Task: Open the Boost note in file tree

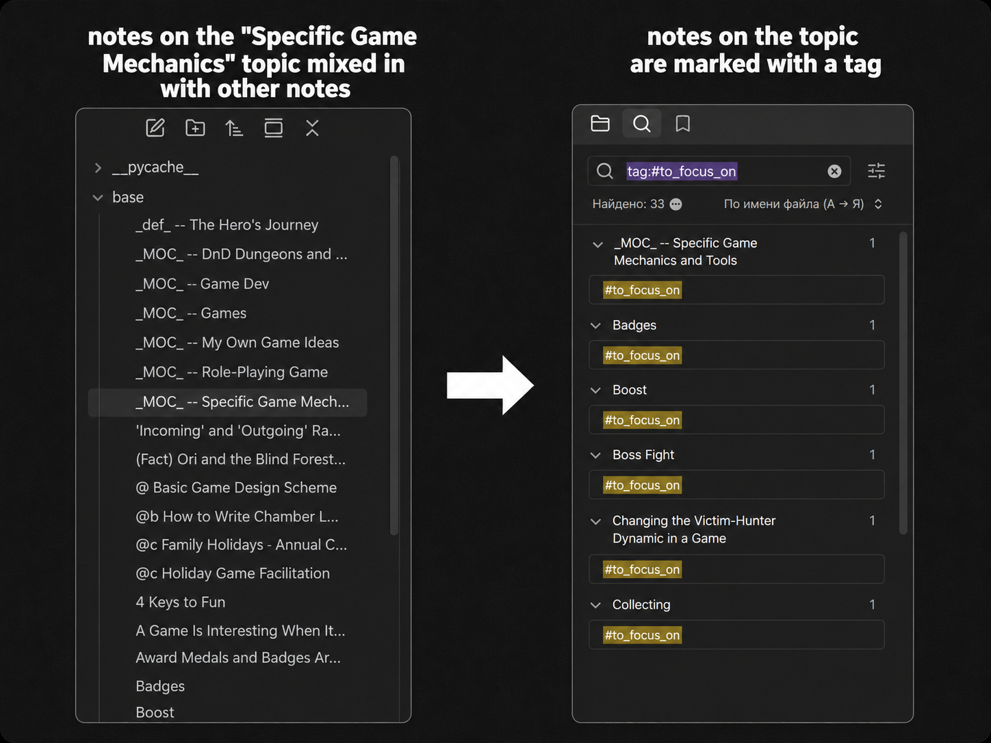Action: click(155, 712)
